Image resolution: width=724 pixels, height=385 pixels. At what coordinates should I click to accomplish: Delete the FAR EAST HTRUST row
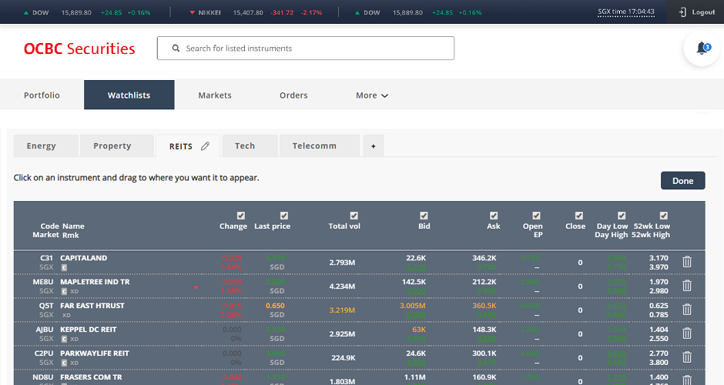[687, 310]
